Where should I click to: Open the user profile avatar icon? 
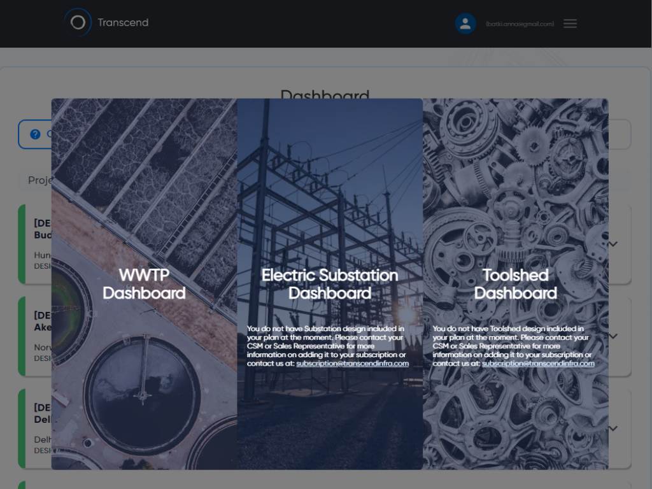(x=465, y=24)
